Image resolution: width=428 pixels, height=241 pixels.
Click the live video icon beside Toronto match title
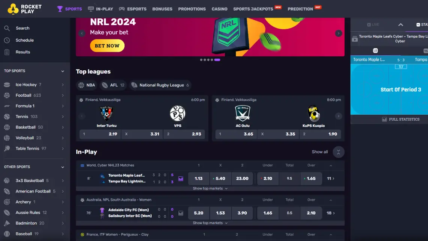tap(354, 39)
